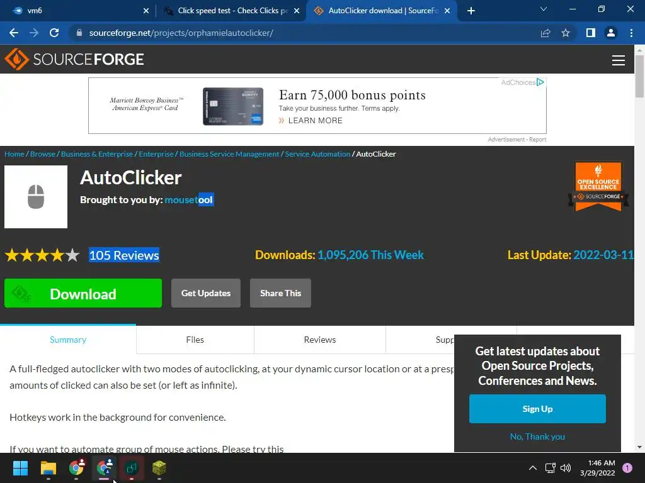Open the mousetool author link
The height and width of the screenshot is (483, 645).
(189, 200)
